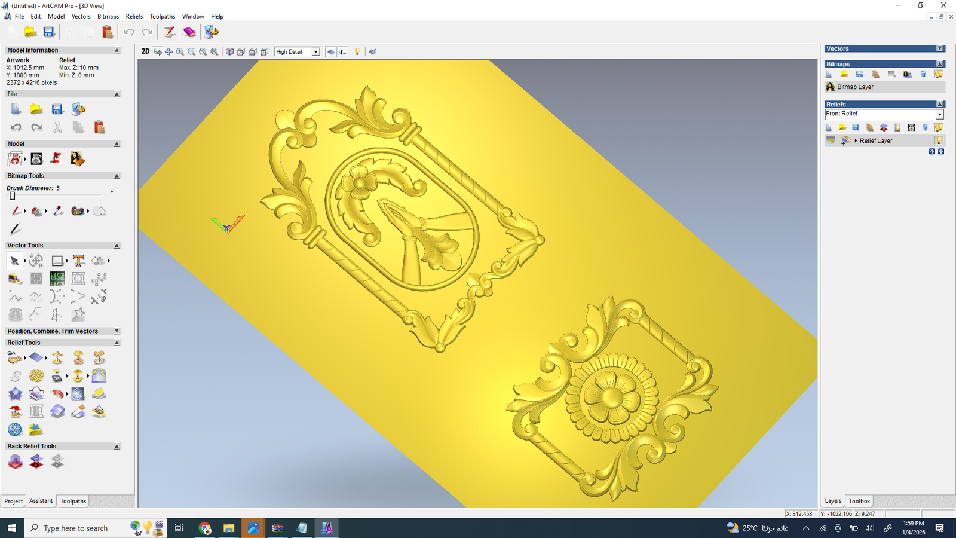Toggle all bitmap layers visibility bulbs
Screen dimensions: 956x538
[x=939, y=74]
